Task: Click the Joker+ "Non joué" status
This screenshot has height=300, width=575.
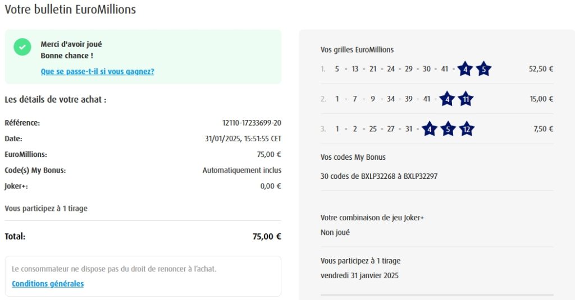Action: pyautogui.click(x=335, y=232)
